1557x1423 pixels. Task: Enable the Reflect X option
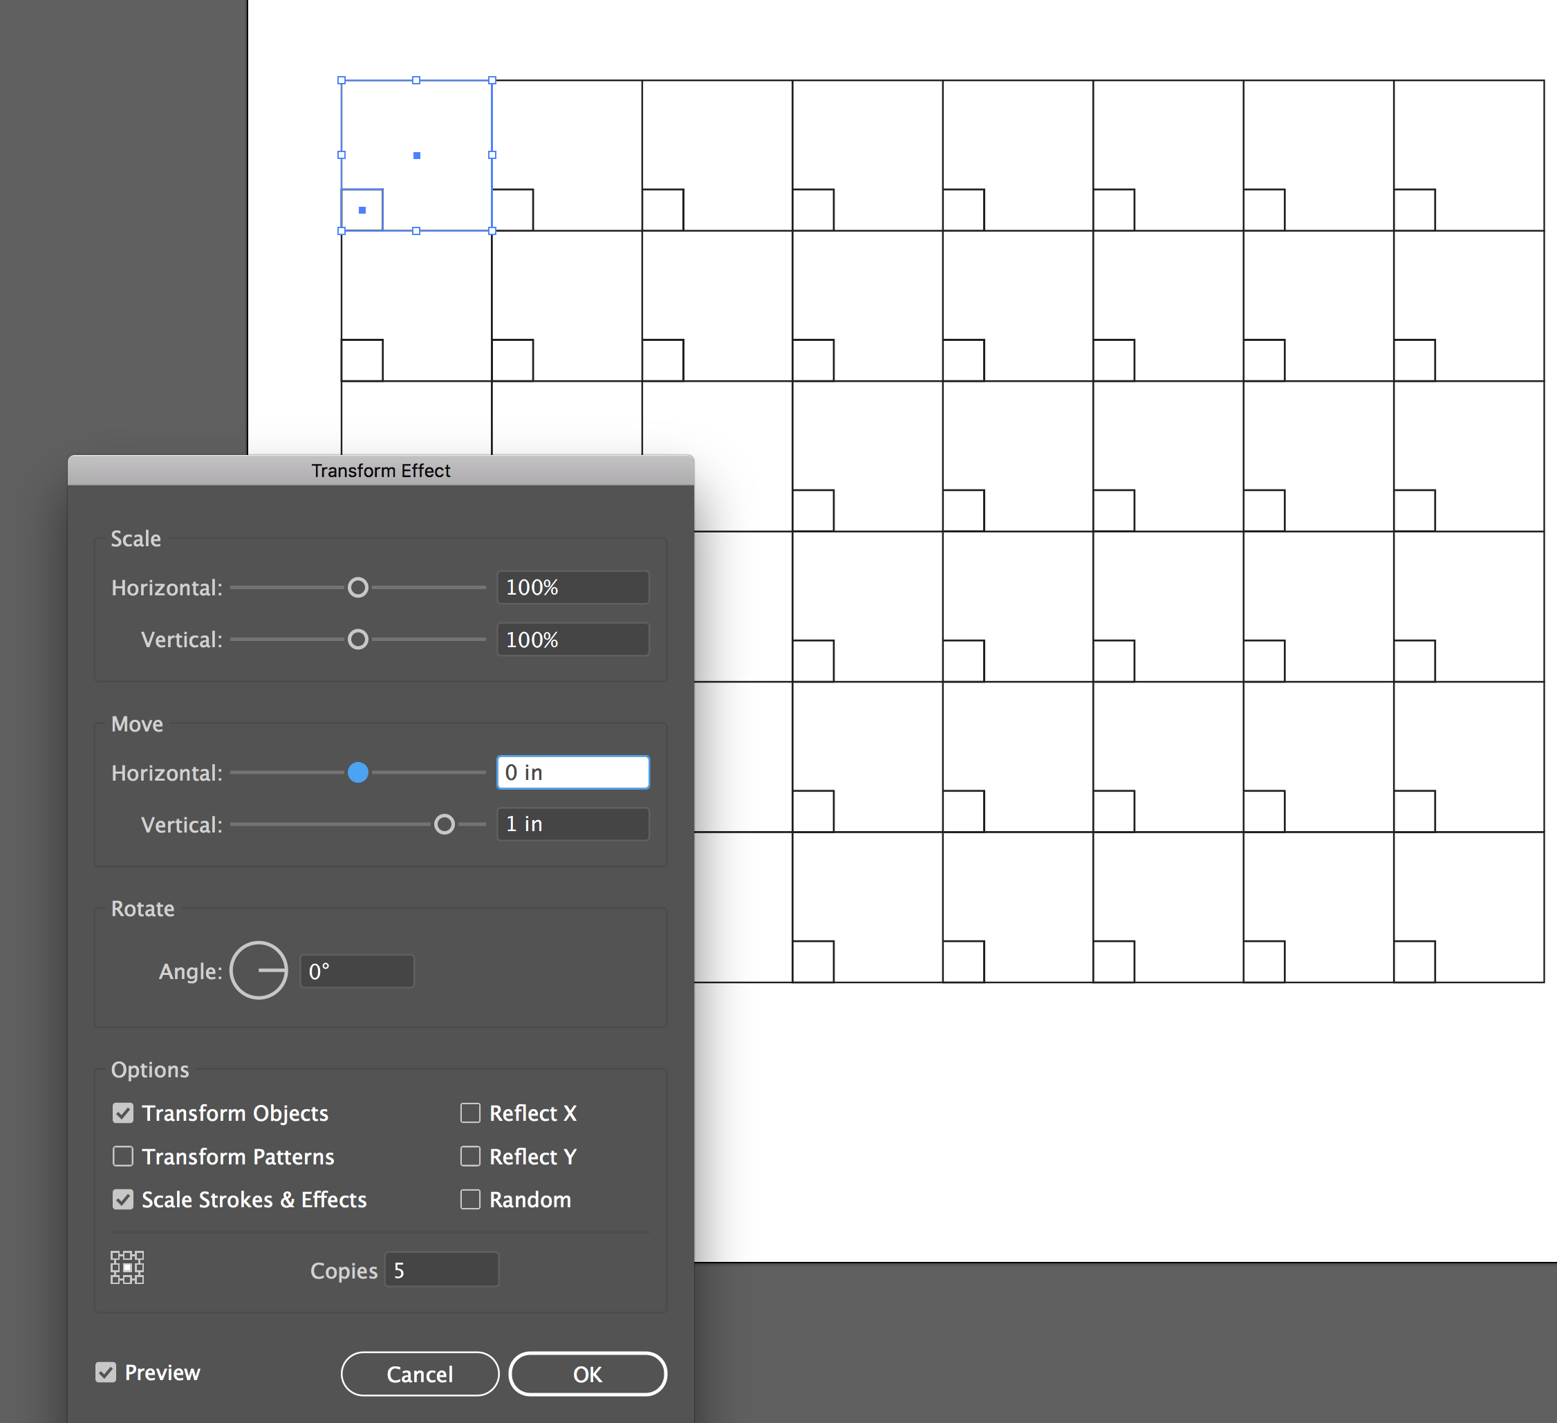[x=470, y=1113]
